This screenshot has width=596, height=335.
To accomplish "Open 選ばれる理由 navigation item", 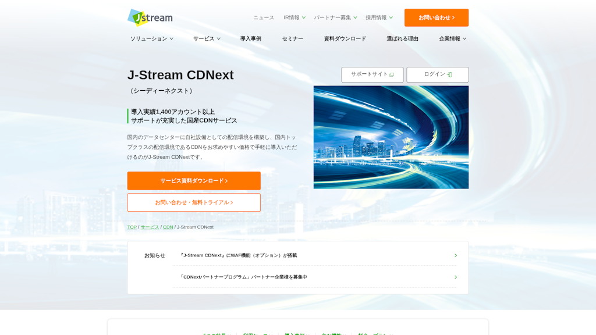I will [402, 38].
